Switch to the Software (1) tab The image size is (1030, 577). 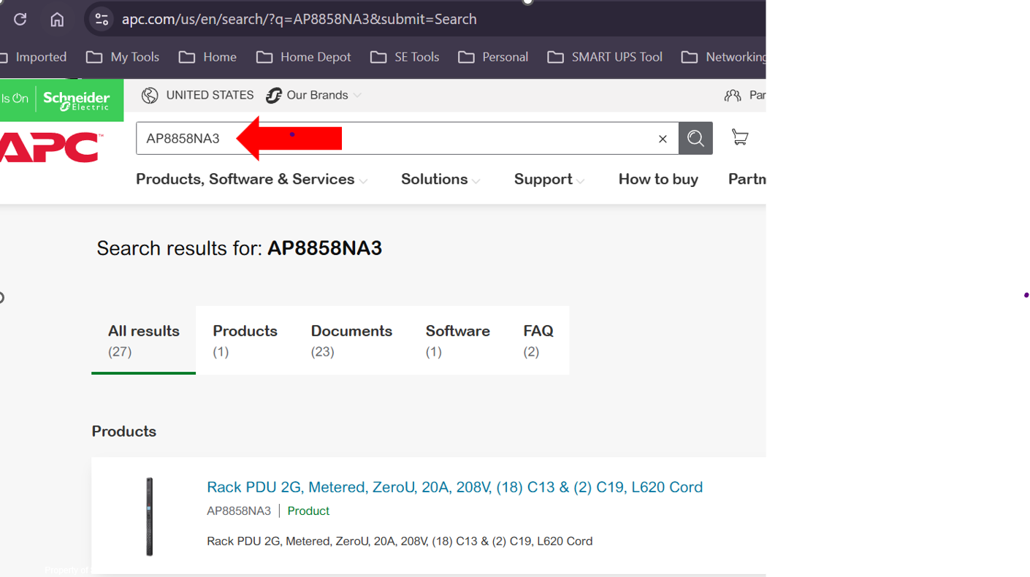pos(458,340)
